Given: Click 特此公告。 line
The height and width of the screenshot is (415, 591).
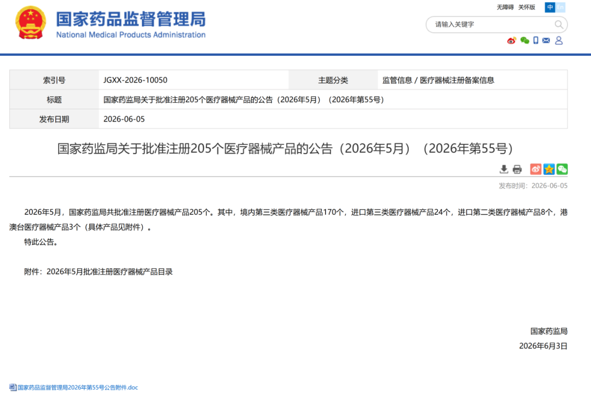Looking at the screenshot, I should 40,242.
